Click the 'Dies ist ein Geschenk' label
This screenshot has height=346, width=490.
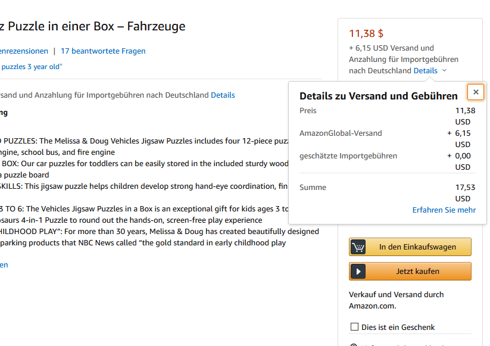pyautogui.click(x=398, y=327)
